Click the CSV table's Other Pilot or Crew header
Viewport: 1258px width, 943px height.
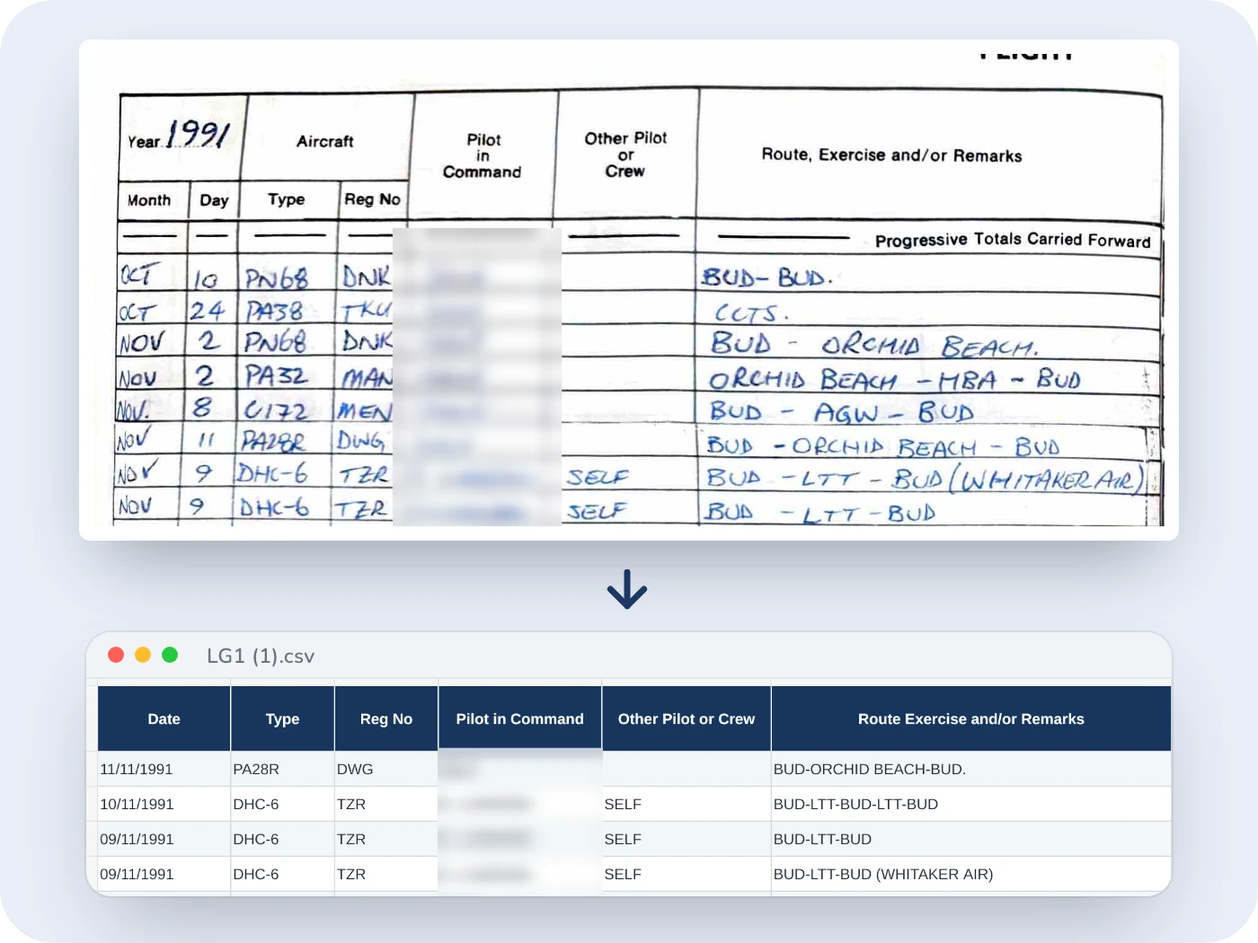(687, 718)
